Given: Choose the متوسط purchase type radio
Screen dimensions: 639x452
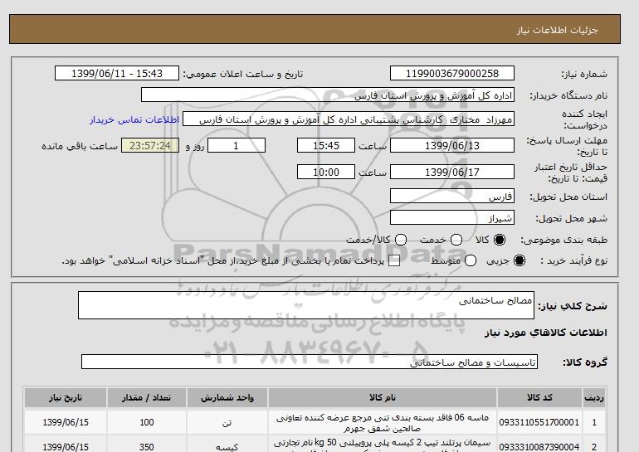Looking at the screenshot, I should point(471,260).
